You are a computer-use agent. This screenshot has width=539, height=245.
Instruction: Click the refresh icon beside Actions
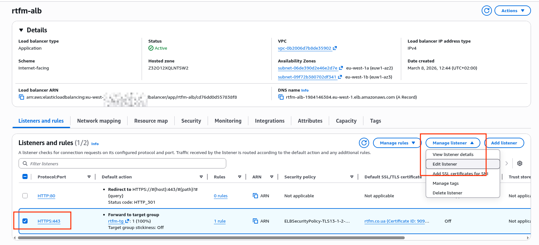[486, 11]
